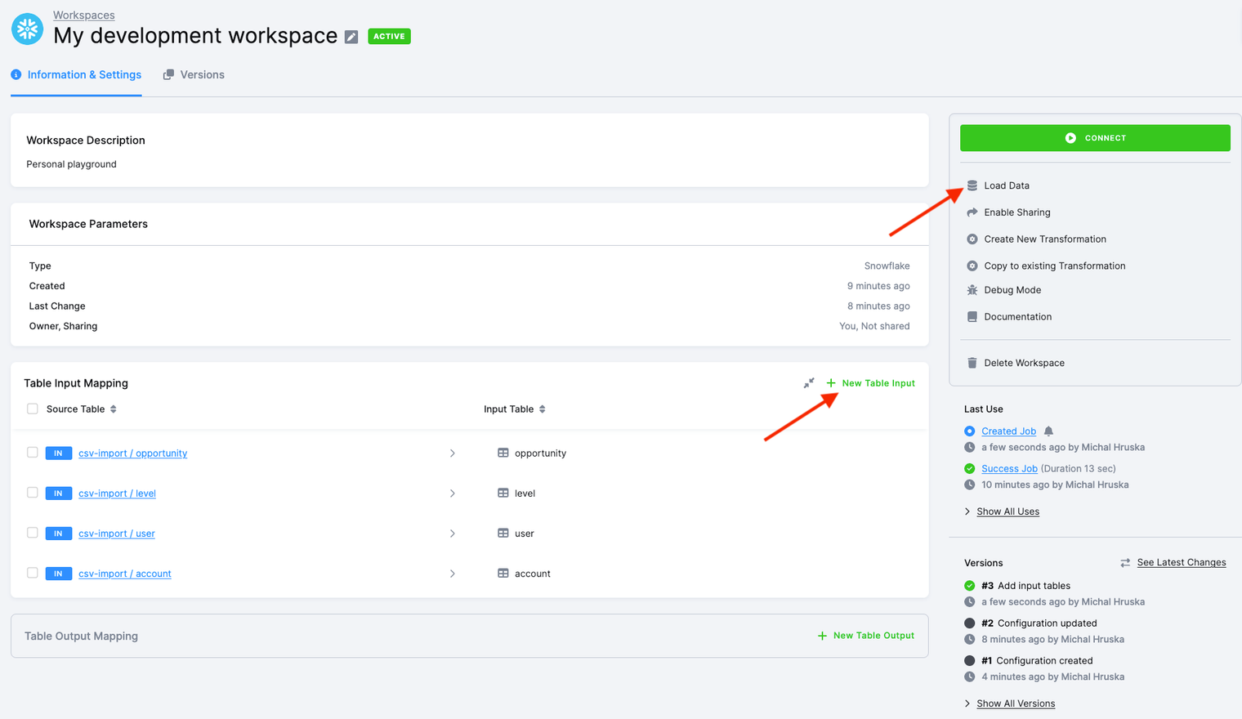Click version #2 Configuration updated
The image size is (1242, 719).
point(1039,623)
